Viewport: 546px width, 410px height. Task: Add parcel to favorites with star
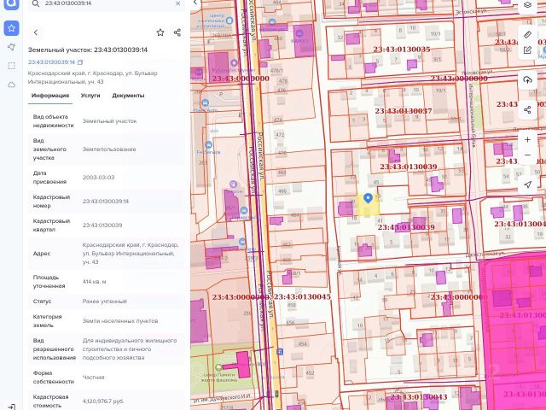(160, 32)
